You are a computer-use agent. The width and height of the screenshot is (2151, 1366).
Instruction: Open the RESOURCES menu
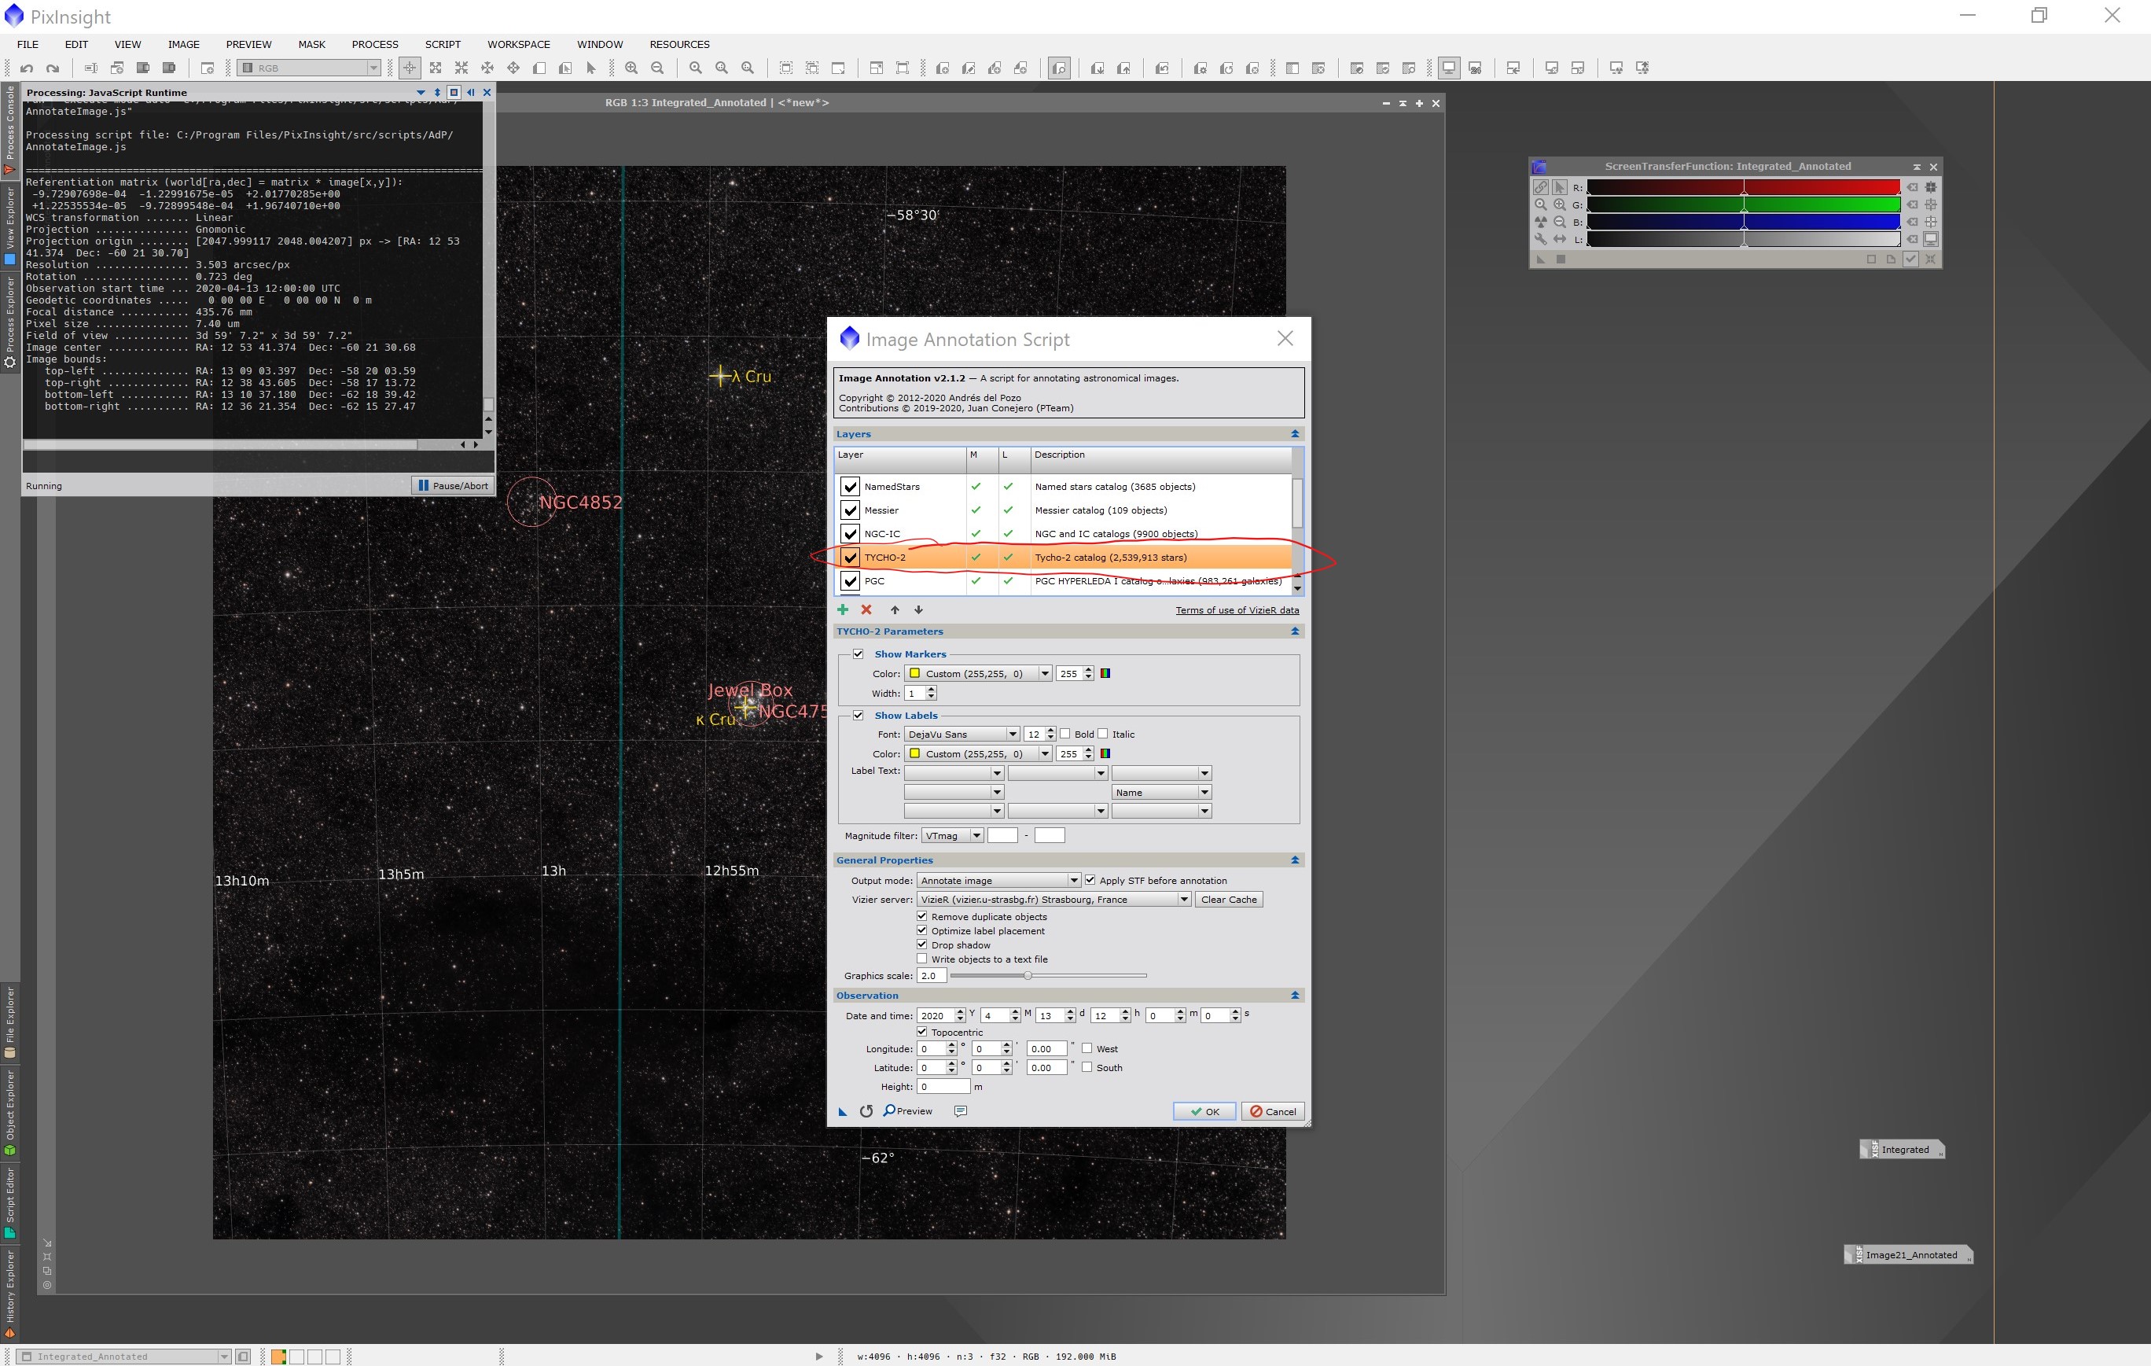point(680,44)
